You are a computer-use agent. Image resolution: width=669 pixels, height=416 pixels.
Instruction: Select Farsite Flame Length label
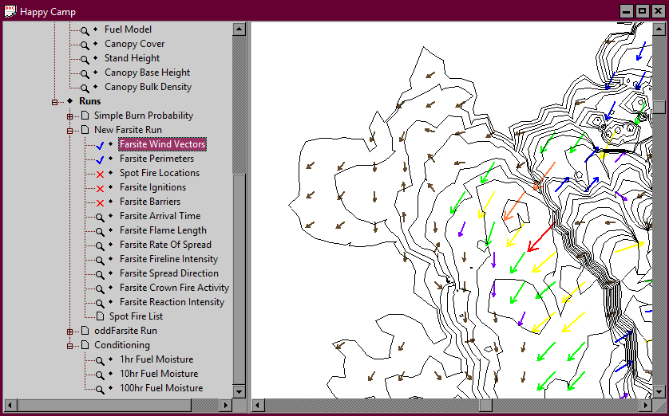(163, 230)
